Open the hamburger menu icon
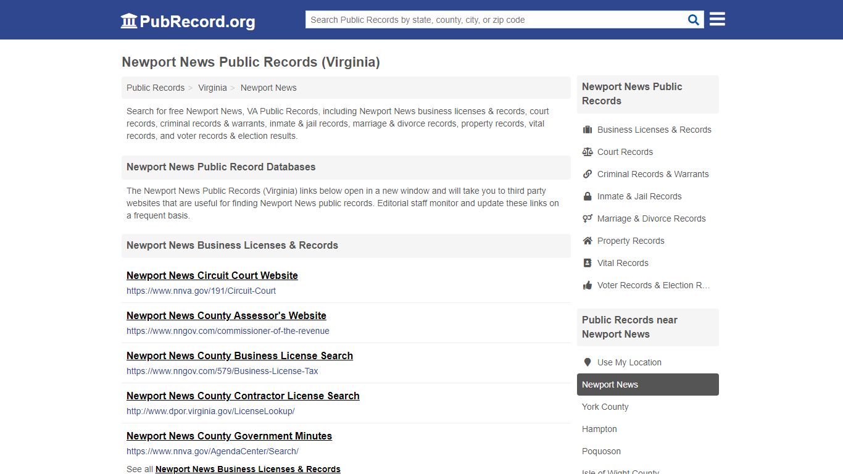 coord(717,19)
